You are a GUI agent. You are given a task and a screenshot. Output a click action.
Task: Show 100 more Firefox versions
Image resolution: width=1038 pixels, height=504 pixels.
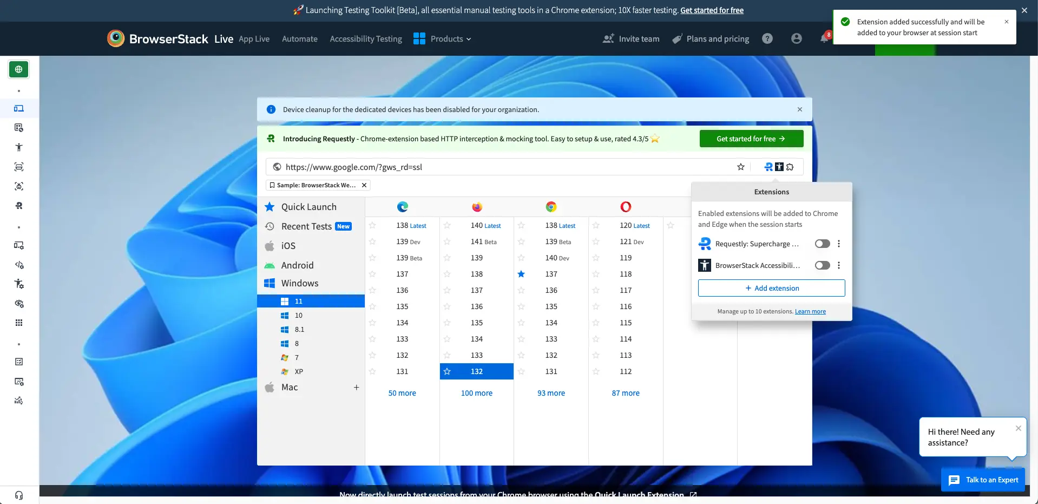click(x=477, y=393)
